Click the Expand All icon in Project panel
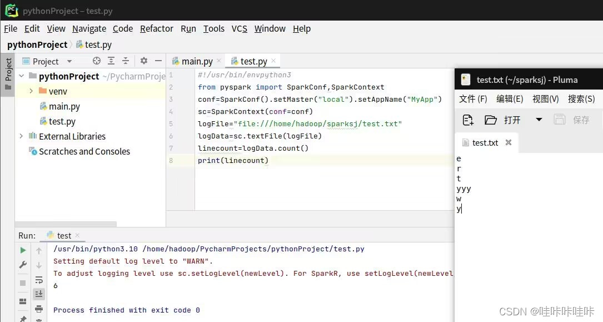Image resolution: width=603 pixels, height=322 pixels. click(x=111, y=61)
